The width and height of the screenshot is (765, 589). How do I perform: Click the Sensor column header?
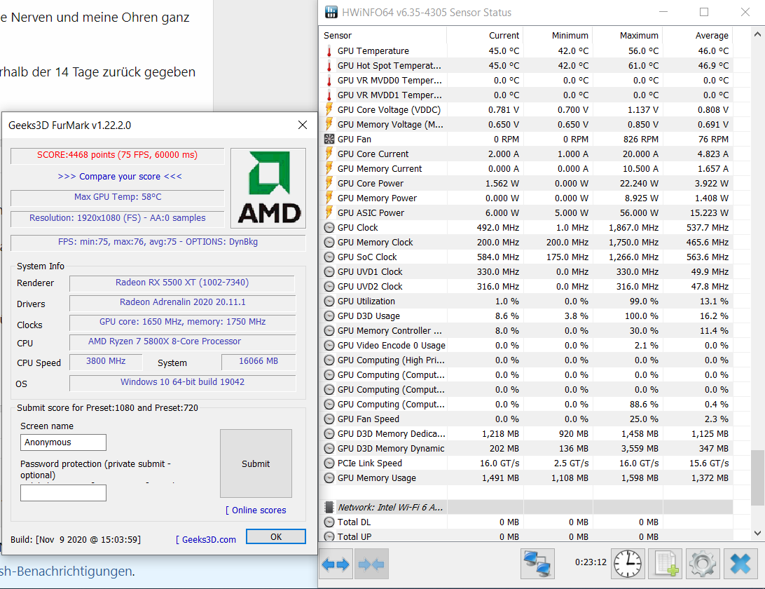[384, 35]
